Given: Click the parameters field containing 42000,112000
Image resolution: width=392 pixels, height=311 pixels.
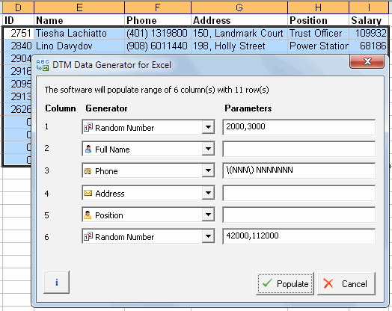Looking at the screenshot, I should (298, 236).
